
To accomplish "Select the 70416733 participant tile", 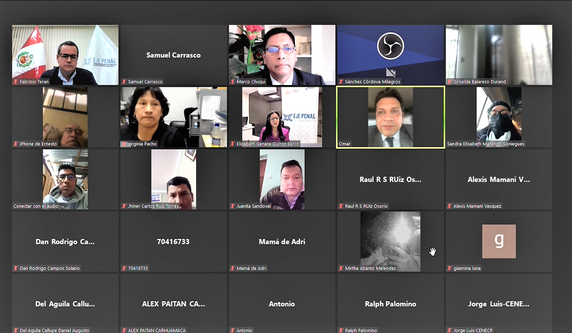I will tap(174, 241).
